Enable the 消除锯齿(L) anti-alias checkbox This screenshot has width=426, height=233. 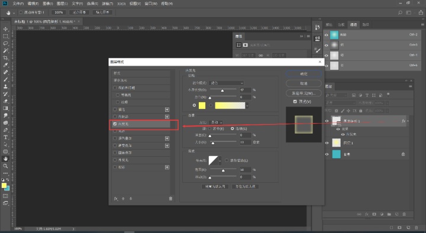coord(227,160)
